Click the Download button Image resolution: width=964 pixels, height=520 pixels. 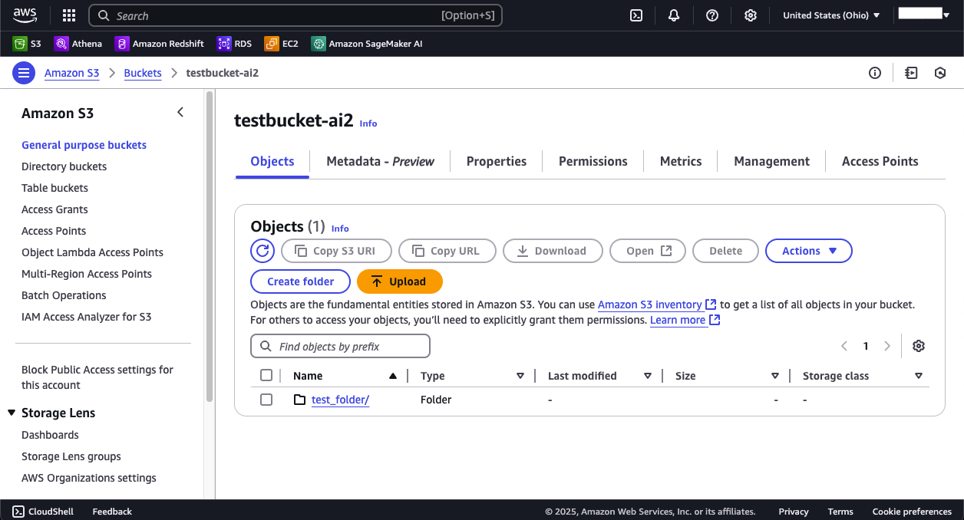tap(553, 251)
